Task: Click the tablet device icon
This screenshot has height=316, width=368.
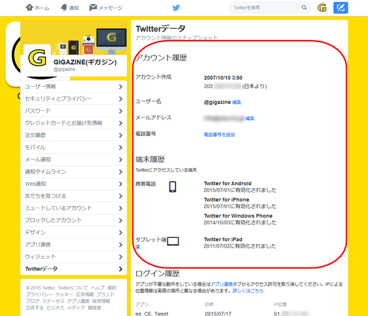Action: point(173,241)
